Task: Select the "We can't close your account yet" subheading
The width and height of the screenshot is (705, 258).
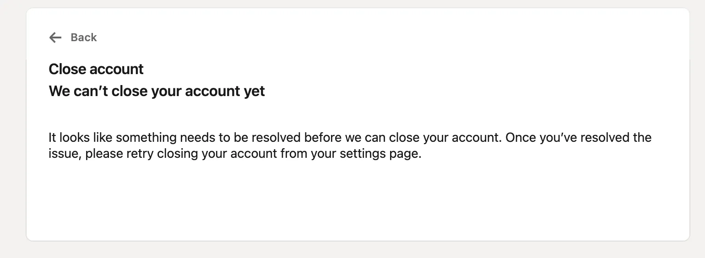Action: (x=157, y=91)
